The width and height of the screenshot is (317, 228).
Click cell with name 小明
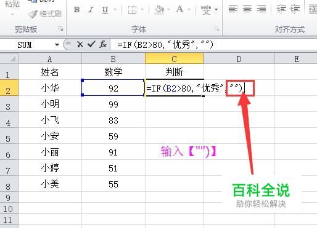(x=50, y=104)
